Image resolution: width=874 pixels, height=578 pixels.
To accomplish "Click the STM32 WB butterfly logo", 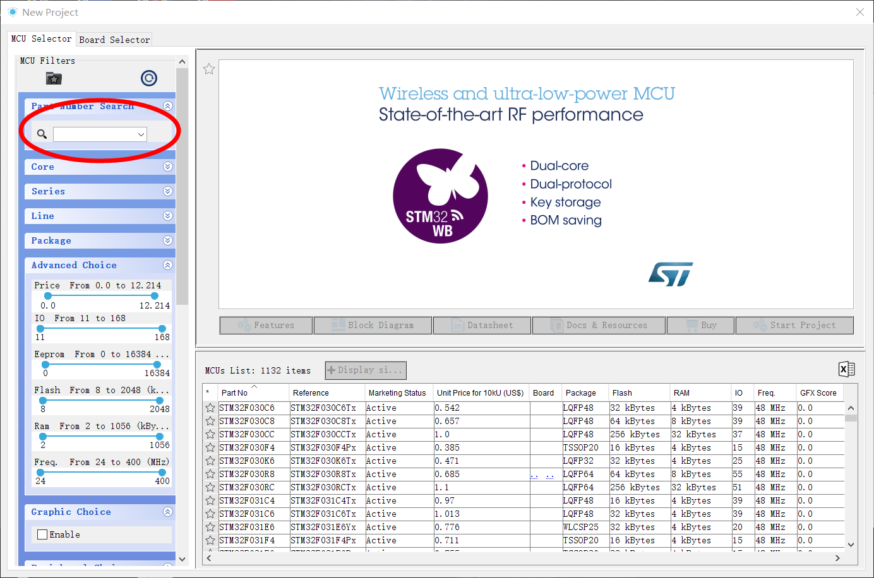I will 440,196.
